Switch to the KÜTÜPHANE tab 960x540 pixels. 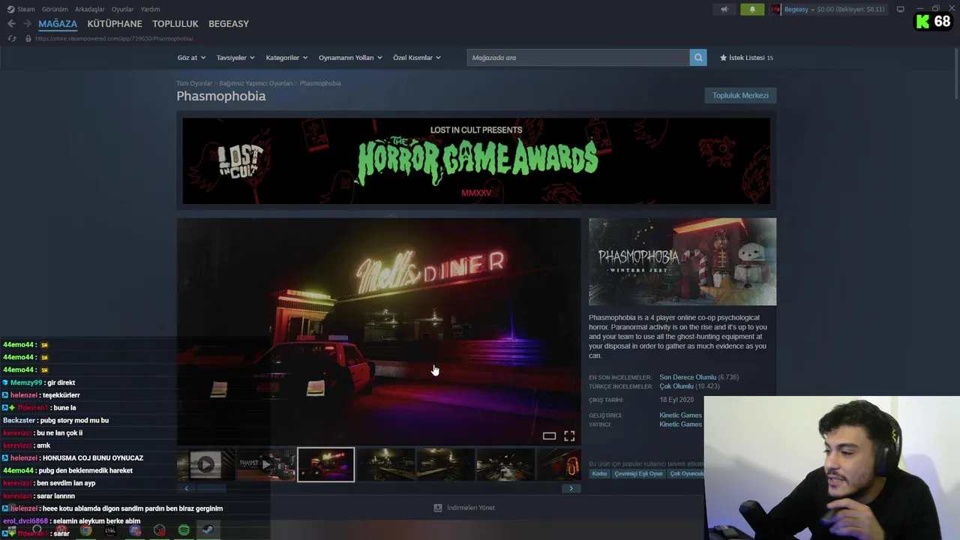tap(115, 24)
